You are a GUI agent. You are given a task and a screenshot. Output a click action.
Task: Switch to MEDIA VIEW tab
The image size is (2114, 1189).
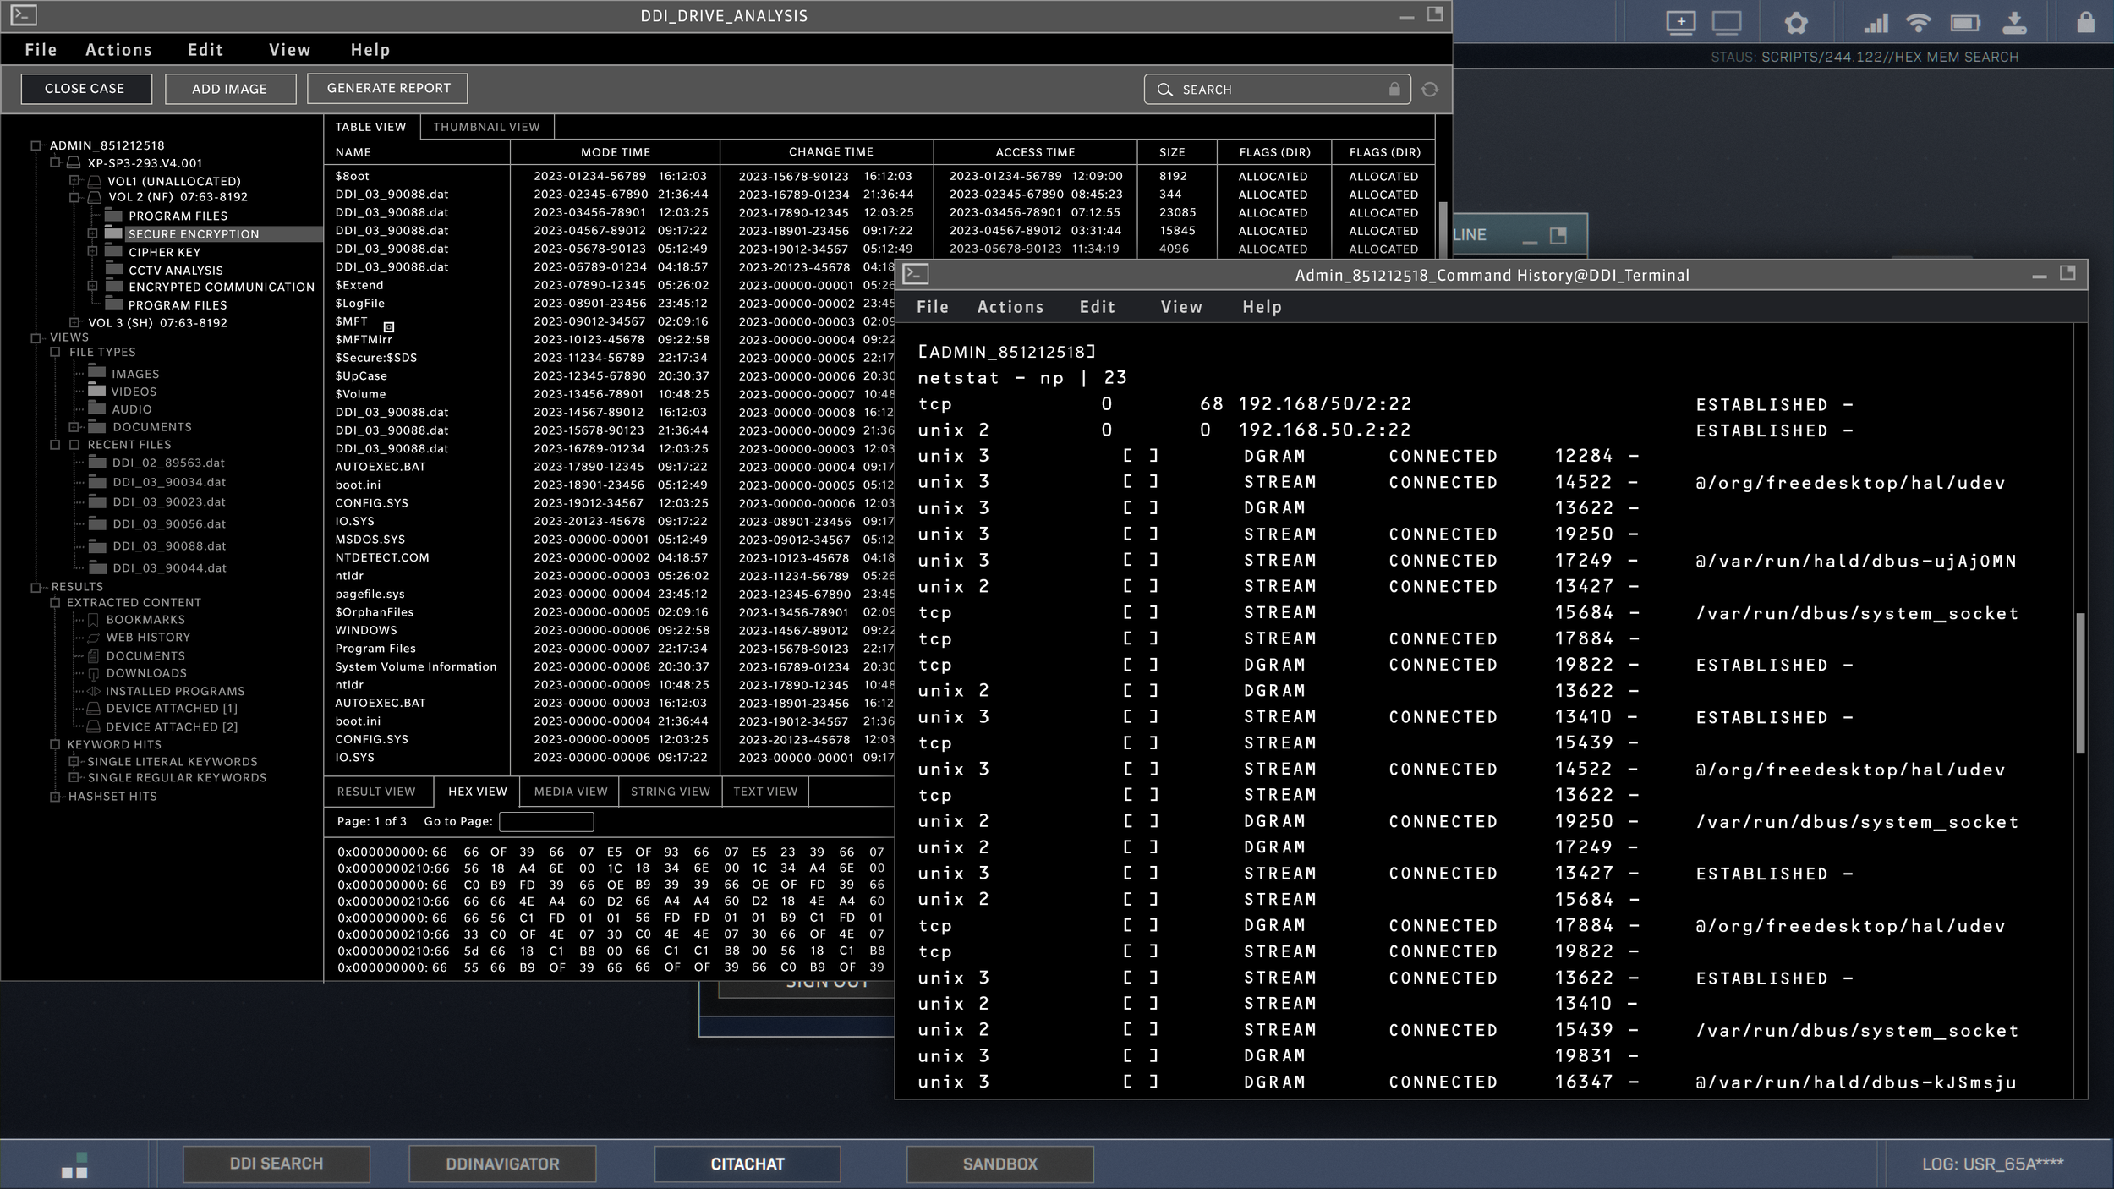(571, 792)
